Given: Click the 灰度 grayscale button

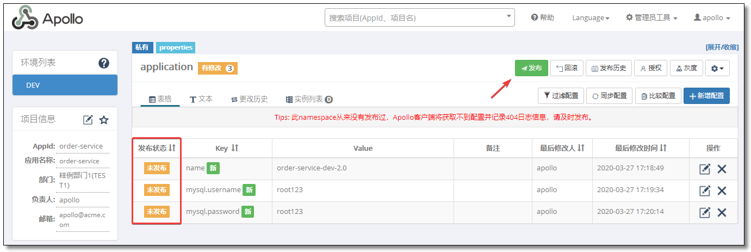Looking at the screenshot, I should 686,68.
